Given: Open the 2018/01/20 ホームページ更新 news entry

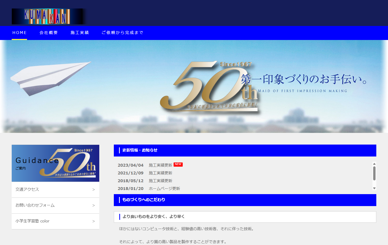Looking at the screenshot, I should tap(164, 189).
